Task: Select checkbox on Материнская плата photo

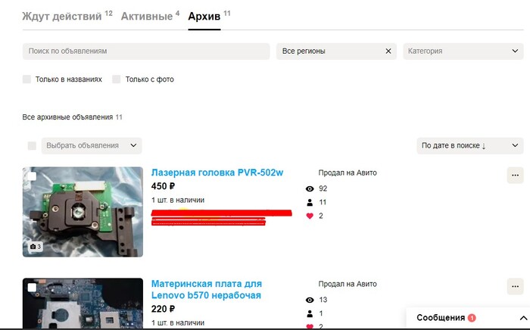Action: pos(32,288)
